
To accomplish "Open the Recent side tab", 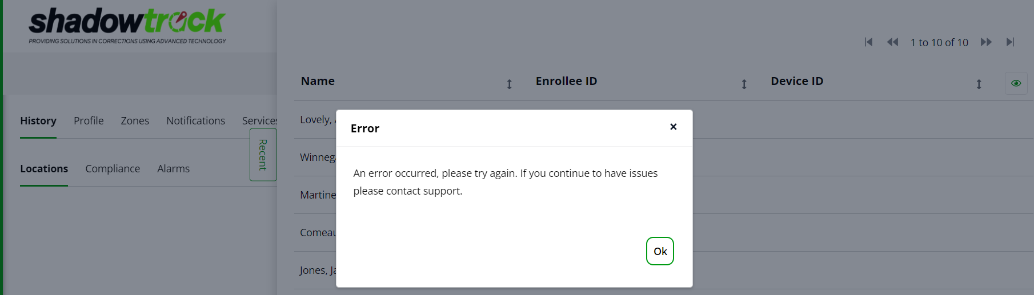I will (x=263, y=155).
